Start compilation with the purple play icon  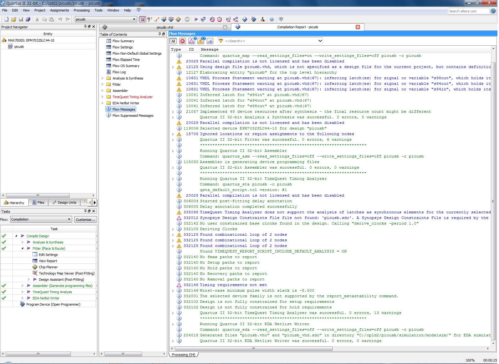(196, 19)
